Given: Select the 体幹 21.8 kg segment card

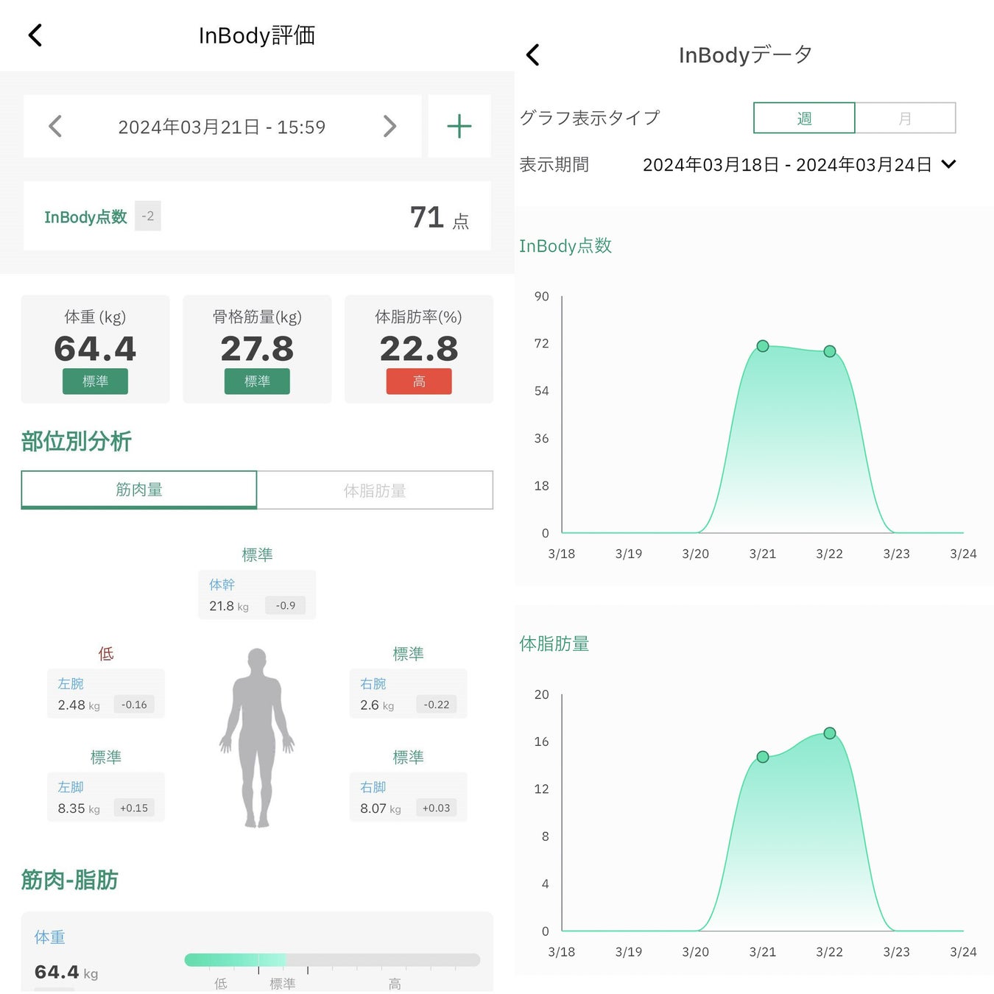Looking at the screenshot, I should coord(257,595).
